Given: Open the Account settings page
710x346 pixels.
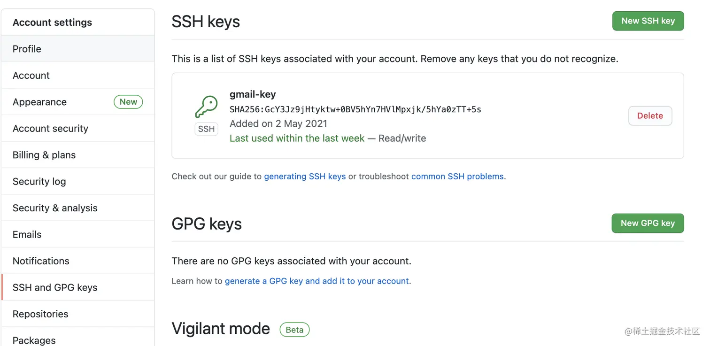Looking at the screenshot, I should click(x=31, y=76).
